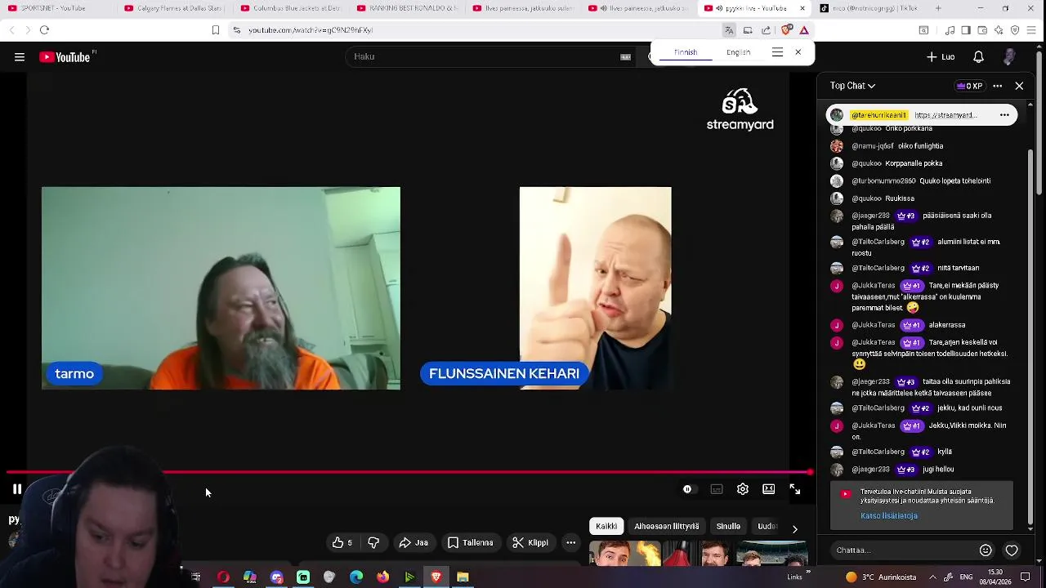Viewport: 1046px width, 588px height.
Task: Click the Tallenna save button
Action: 470,542
